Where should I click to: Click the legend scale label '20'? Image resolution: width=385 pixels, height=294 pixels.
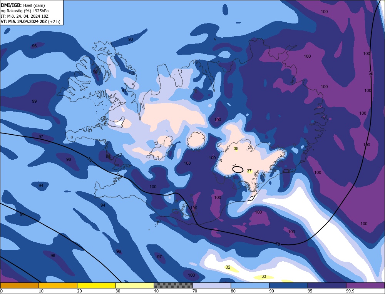(x=80, y=291)
